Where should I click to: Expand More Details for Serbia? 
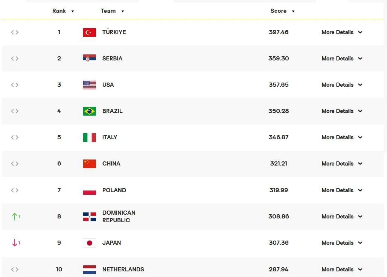click(x=341, y=59)
